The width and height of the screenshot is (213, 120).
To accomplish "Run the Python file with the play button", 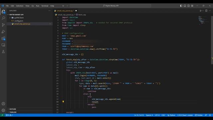I will point(200,11).
